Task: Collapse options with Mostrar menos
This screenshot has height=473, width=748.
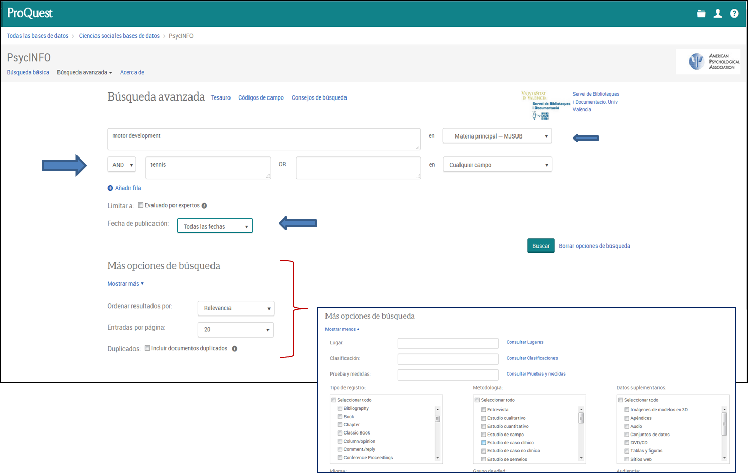Action: tap(342, 329)
